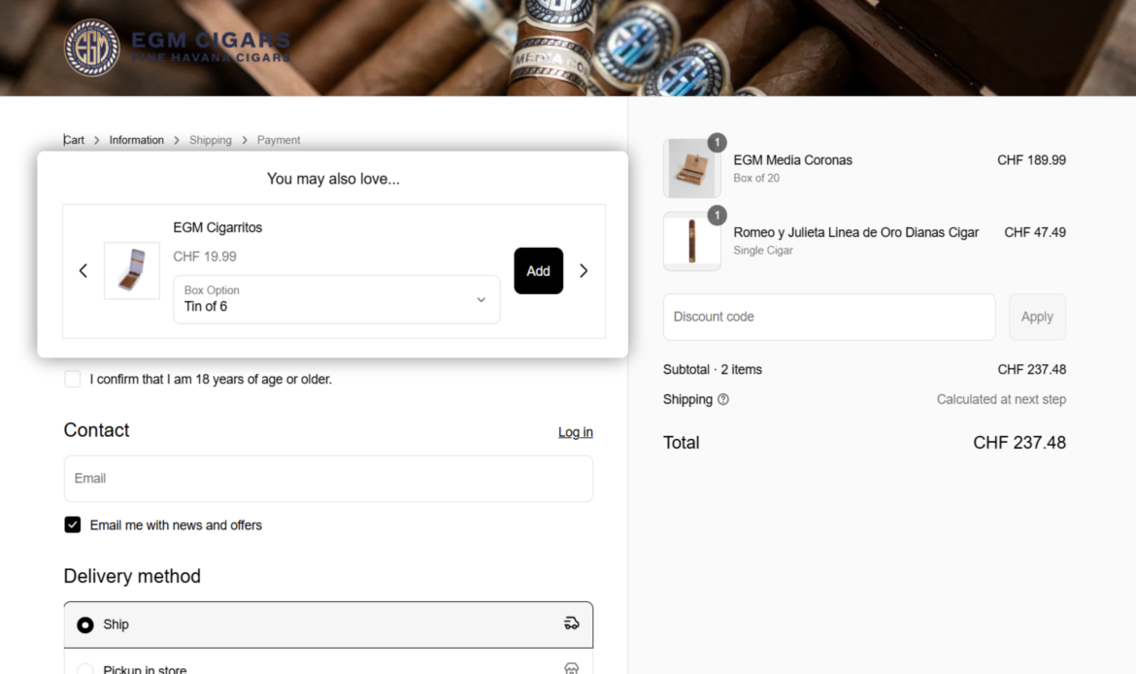Apply the discount code
The width and height of the screenshot is (1136, 674).
1037,317
